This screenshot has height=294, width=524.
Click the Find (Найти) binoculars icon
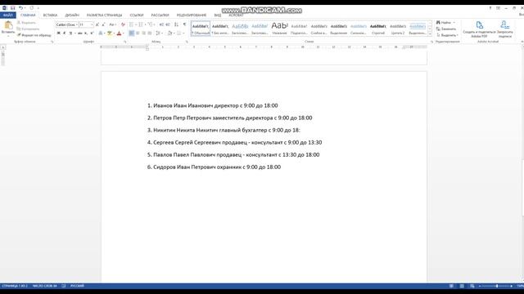coord(438,23)
